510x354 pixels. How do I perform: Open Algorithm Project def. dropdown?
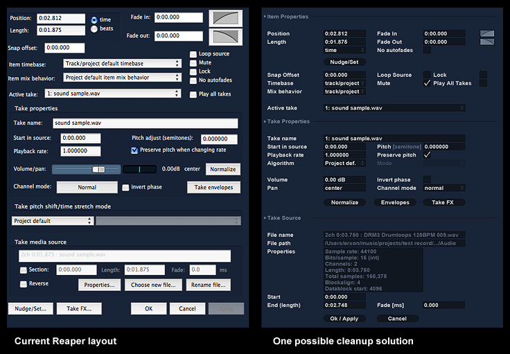(x=344, y=163)
